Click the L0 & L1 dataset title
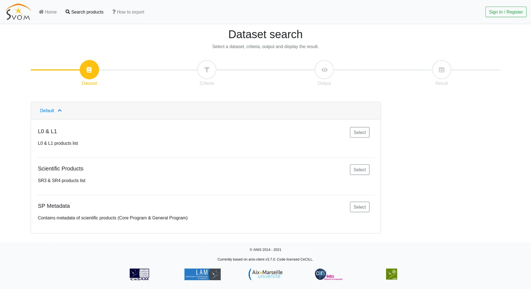Screen dimensions: 531x289 47,132
